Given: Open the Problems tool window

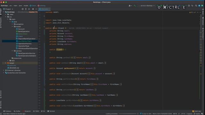Looking at the screenshot, I should point(7,111).
